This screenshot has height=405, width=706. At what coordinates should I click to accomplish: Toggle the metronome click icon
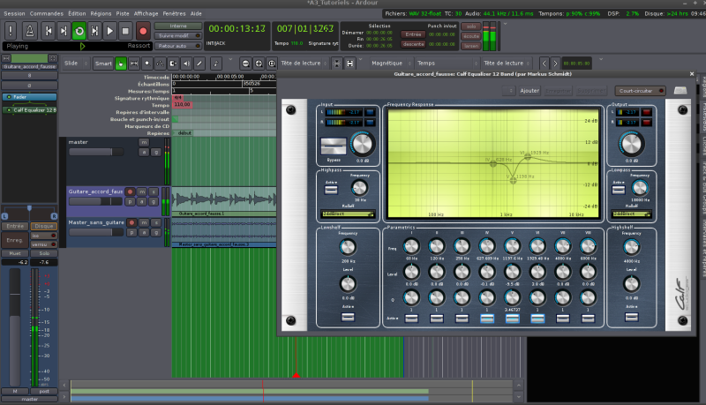[28, 31]
